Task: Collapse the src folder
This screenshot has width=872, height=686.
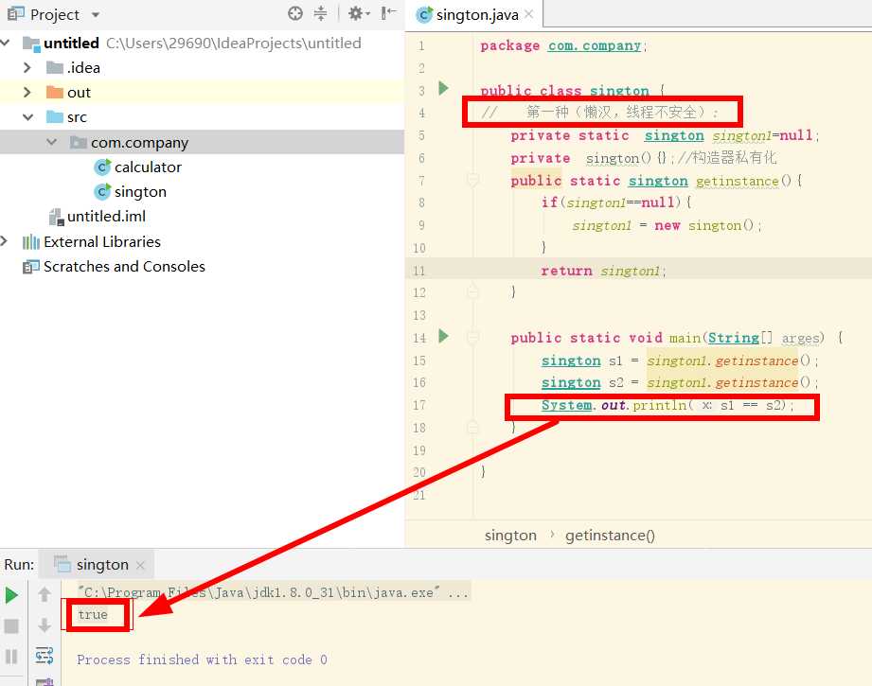Action: point(27,117)
